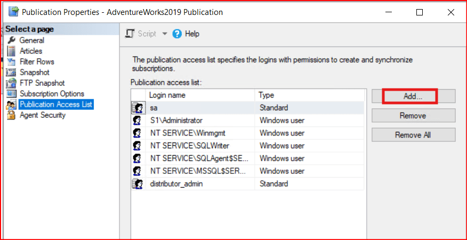The width and height of the screenshot is (467, 240).
Task: Click the distributor_admin login icon
Action: (137, 184)
